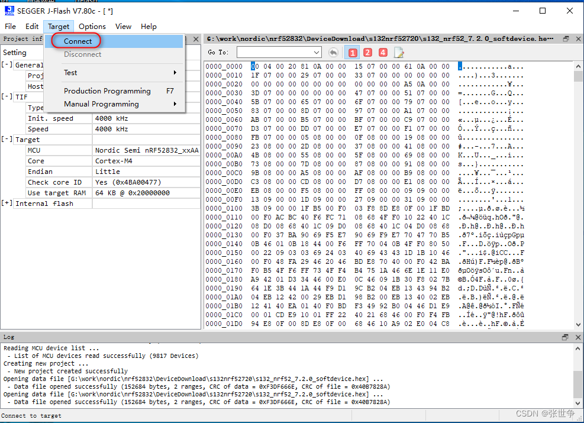This screenshot has width=584, height=423.
Task: Collapse the TIF settings group
Action: point(7,96)
